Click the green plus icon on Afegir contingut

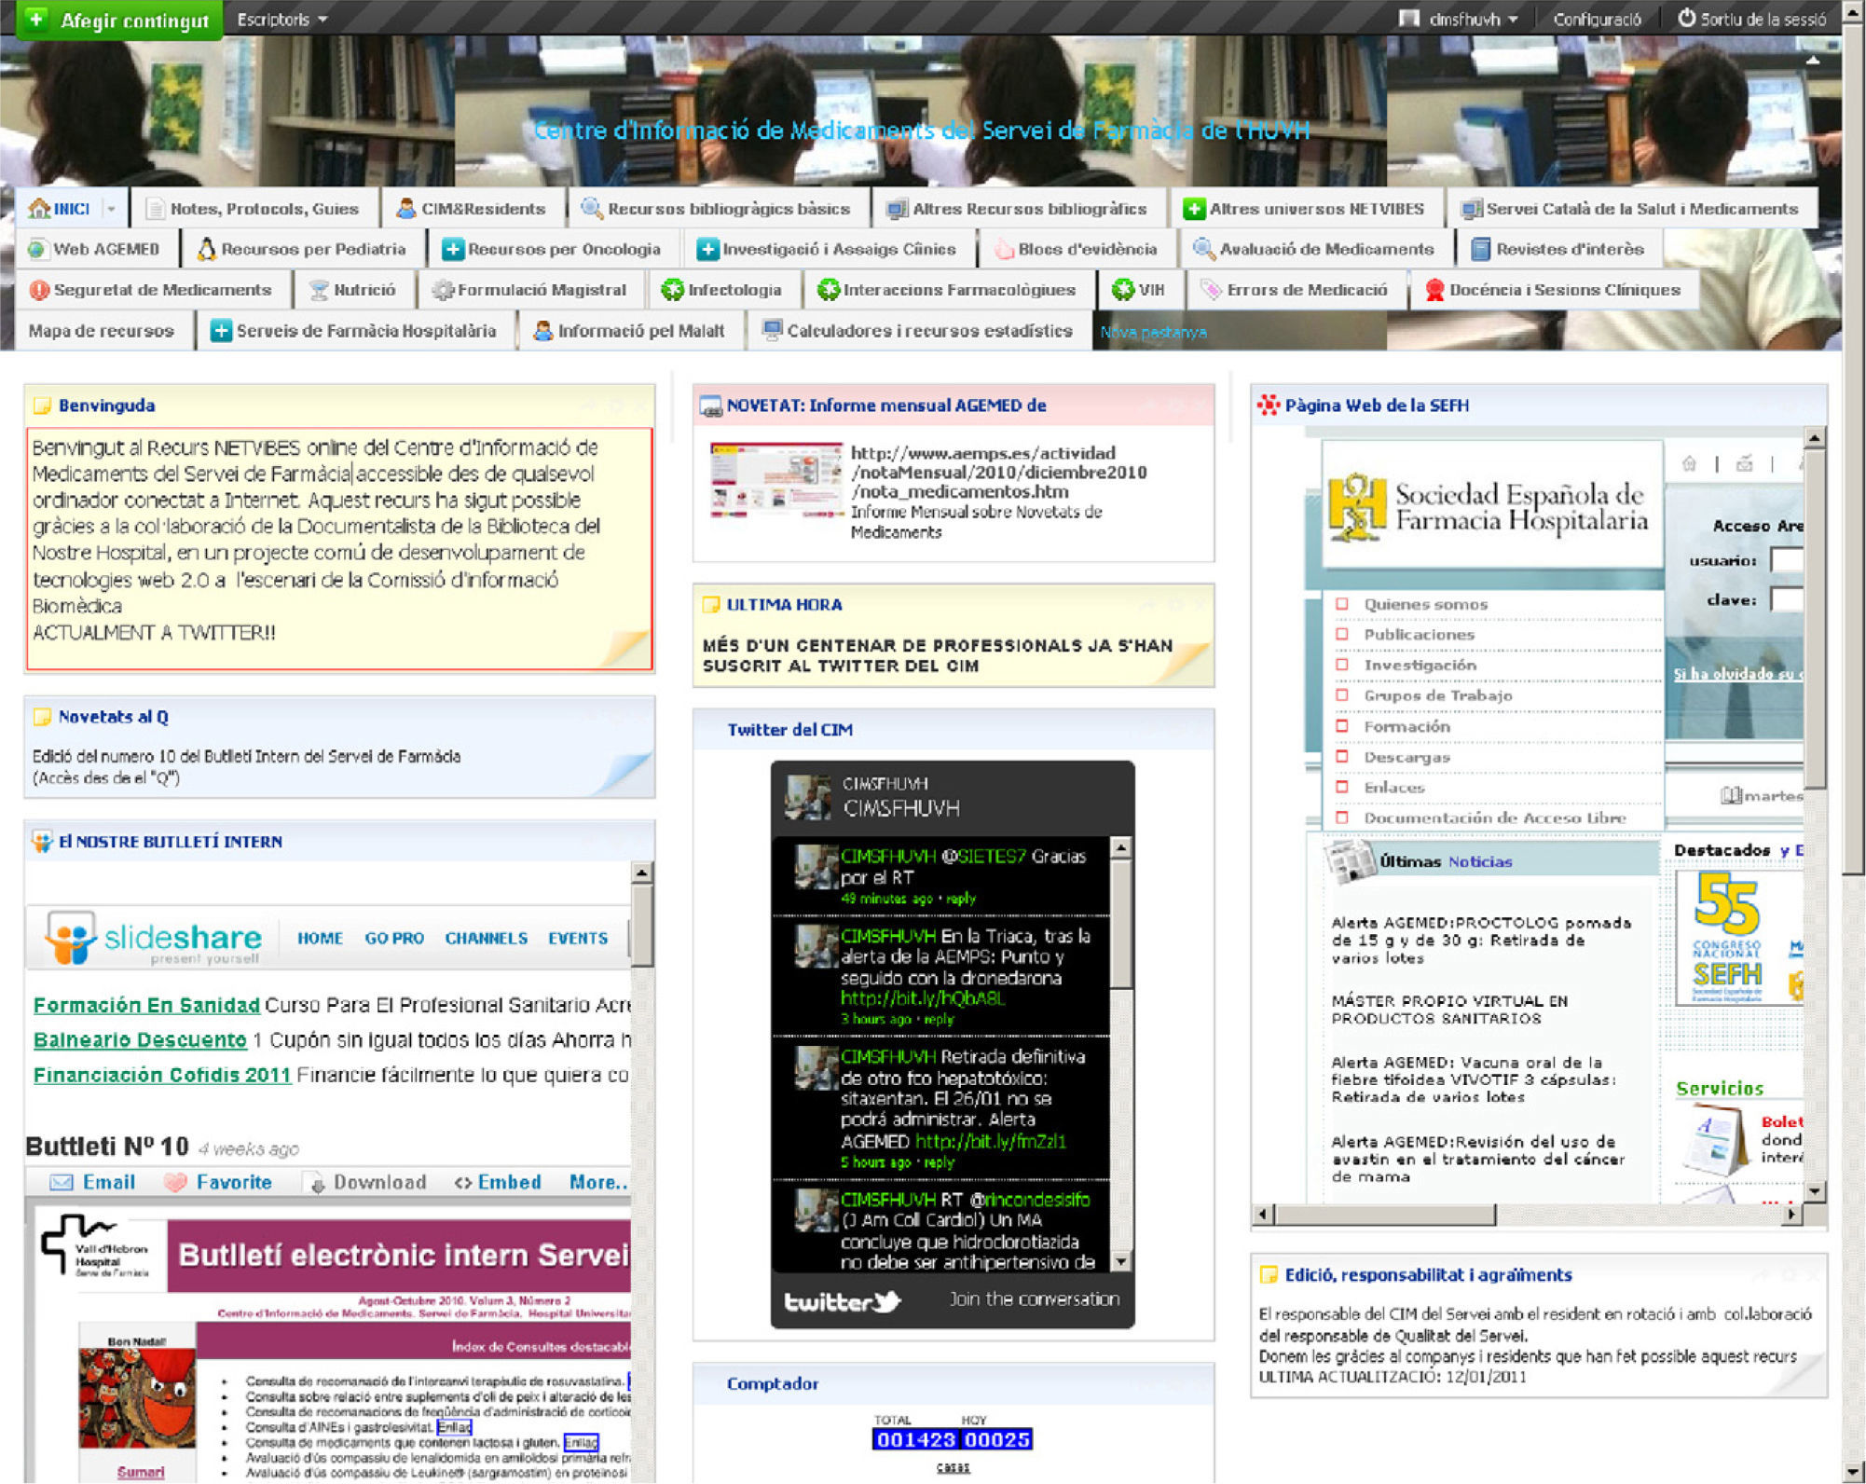point(35,19)
